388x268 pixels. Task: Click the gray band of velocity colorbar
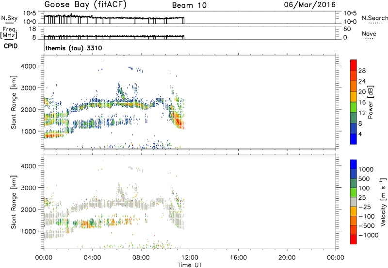[x=354, y=202]
